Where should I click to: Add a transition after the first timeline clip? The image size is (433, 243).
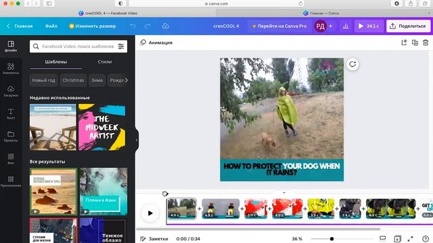(x=199, y=209)
